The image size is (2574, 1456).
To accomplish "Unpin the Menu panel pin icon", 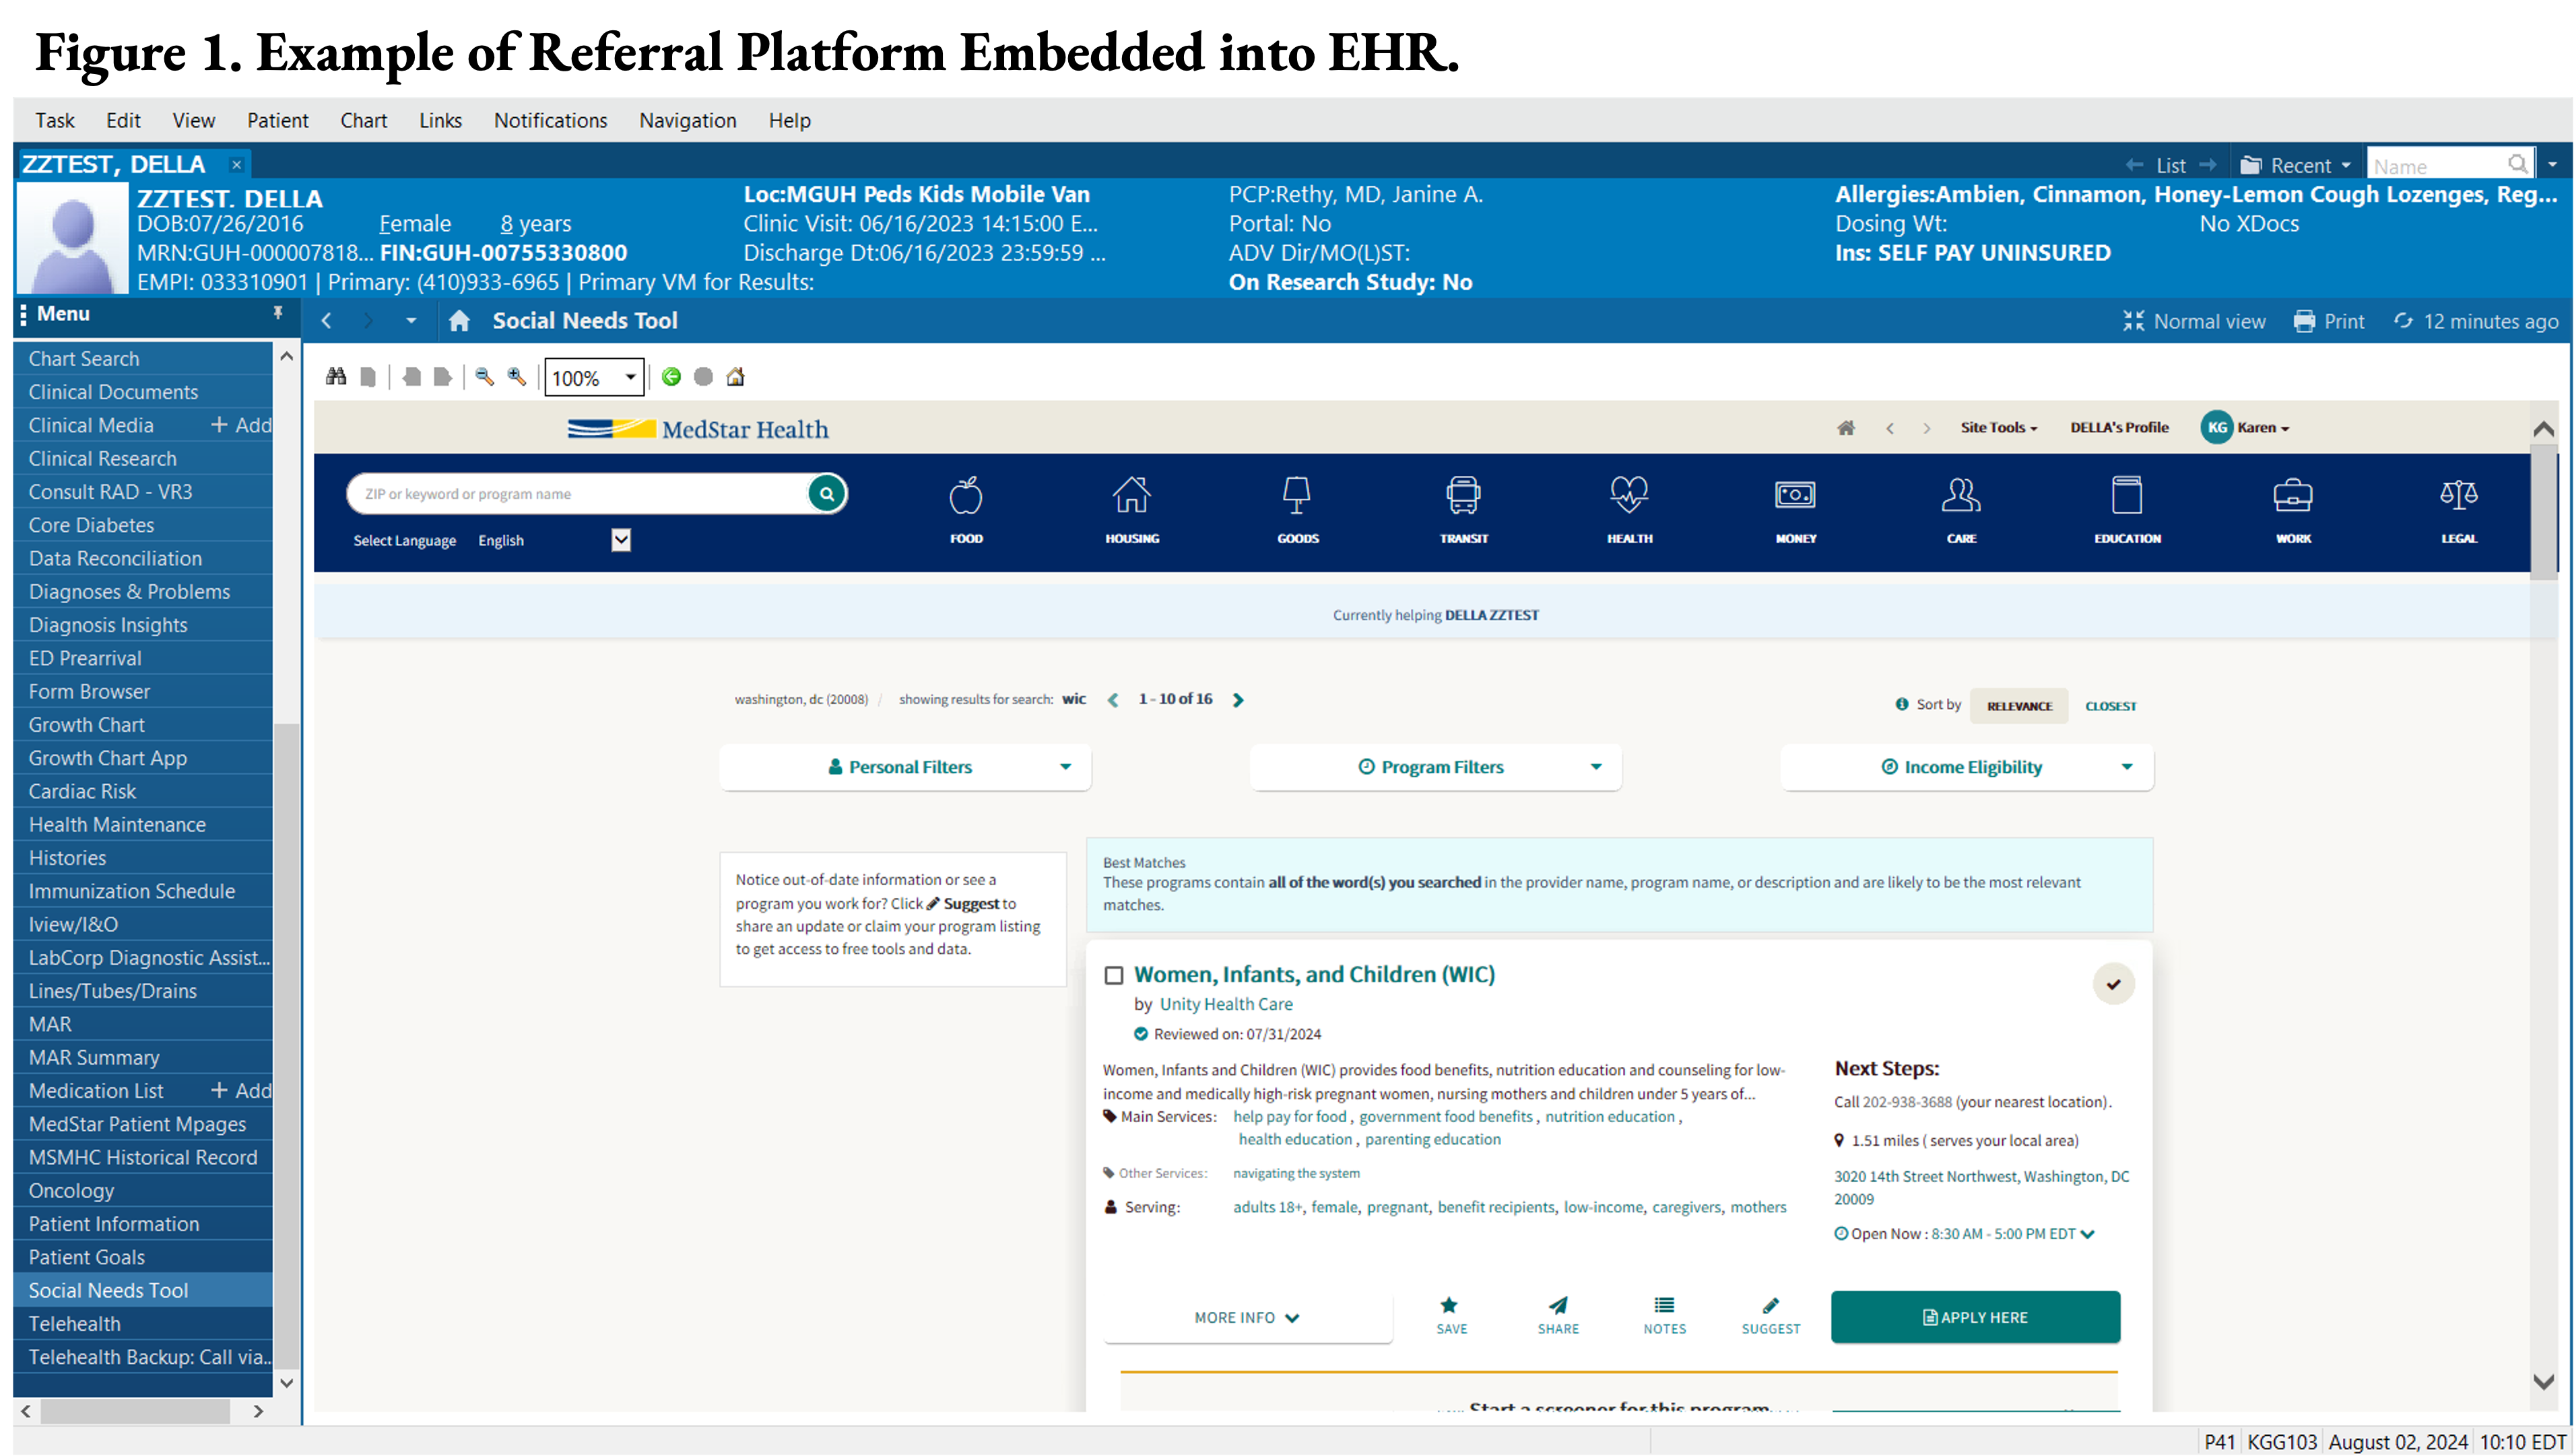I will [278, 313].
